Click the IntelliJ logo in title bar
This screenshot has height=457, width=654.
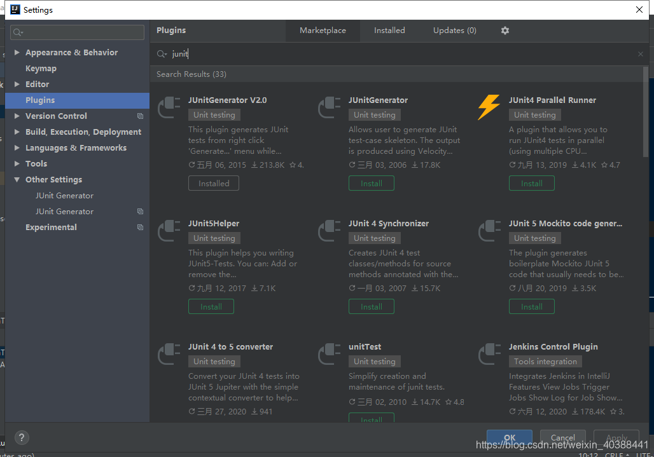click(15, 10)
